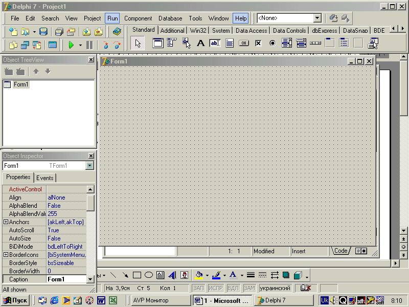Select the Edit component (ab icon)

[215, 43]
